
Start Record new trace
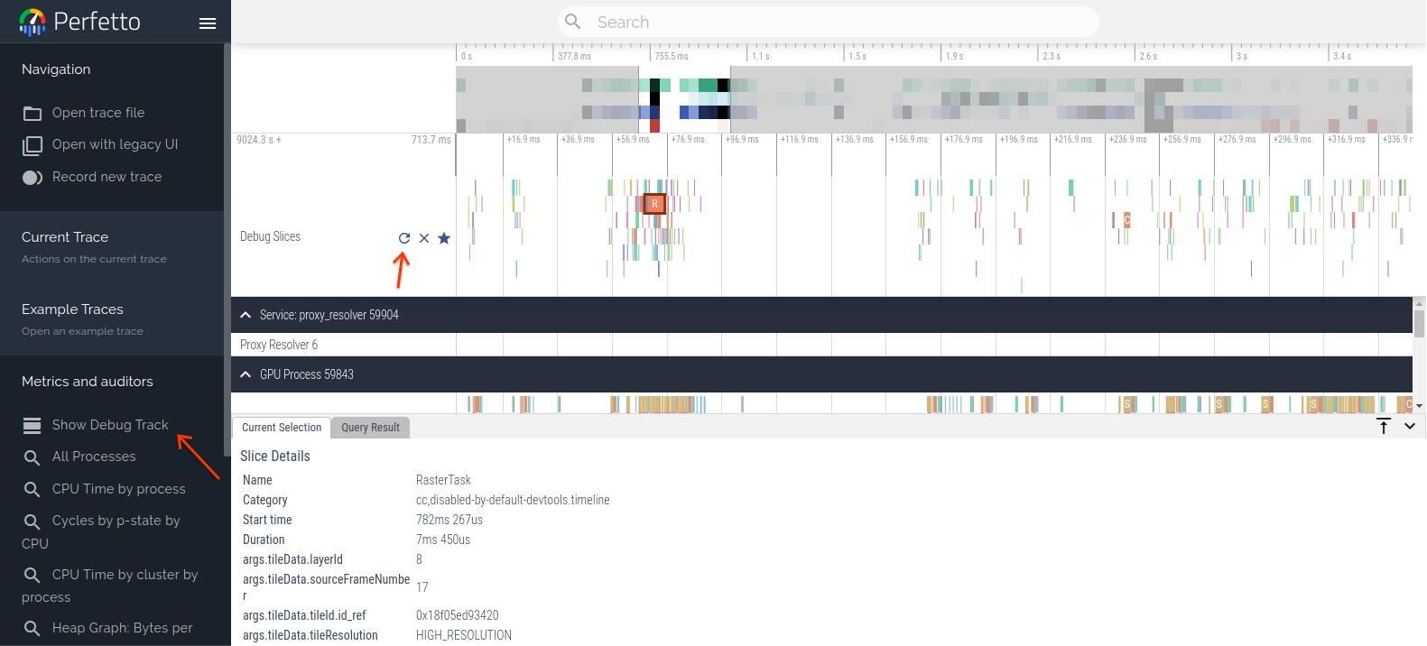[107, 177]
